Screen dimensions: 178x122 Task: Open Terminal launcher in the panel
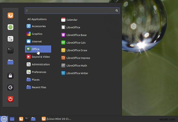[27, 119]
